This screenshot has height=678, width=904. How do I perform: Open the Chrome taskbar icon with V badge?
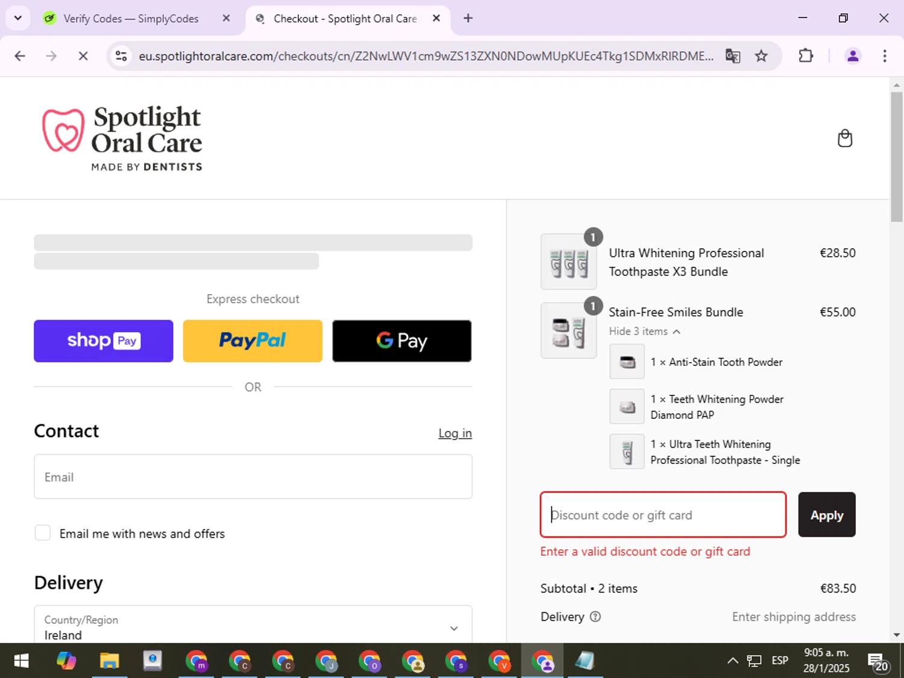click(x=499, y=661)
